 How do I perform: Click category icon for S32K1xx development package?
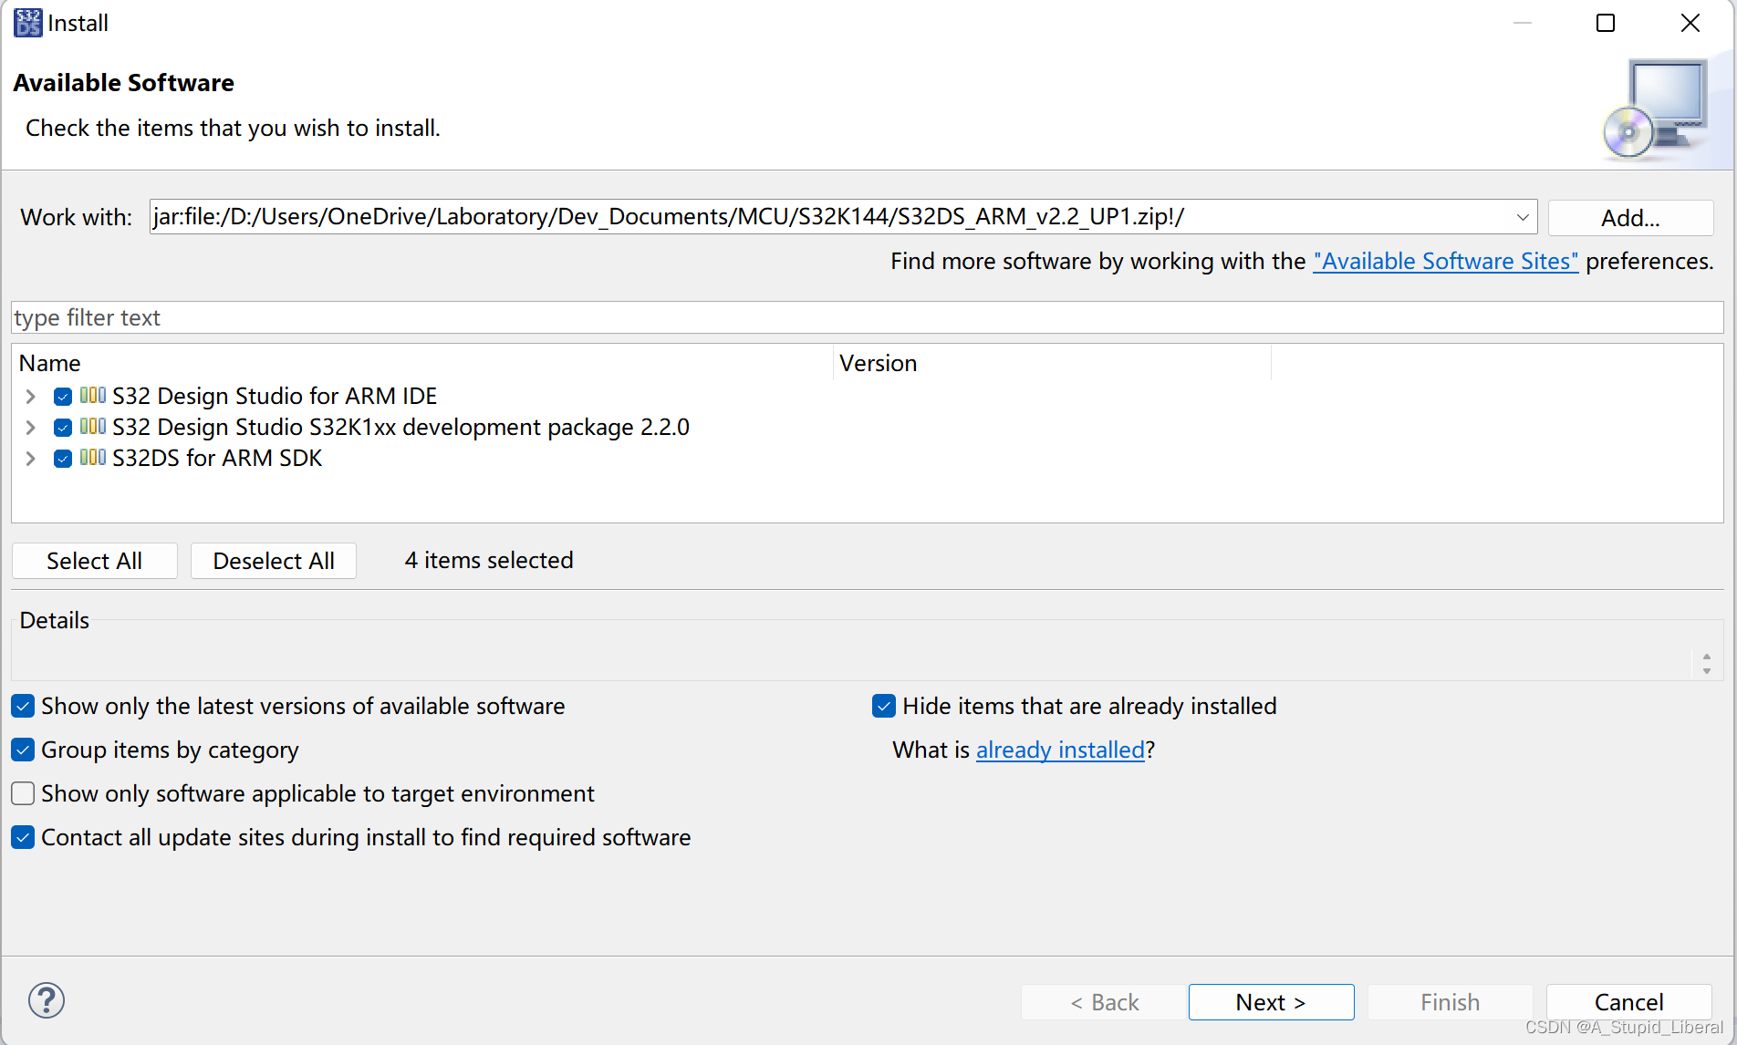click(93, 426)
